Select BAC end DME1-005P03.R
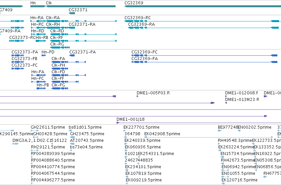Viewport: 281px width, 185px height. coord(153,93)
